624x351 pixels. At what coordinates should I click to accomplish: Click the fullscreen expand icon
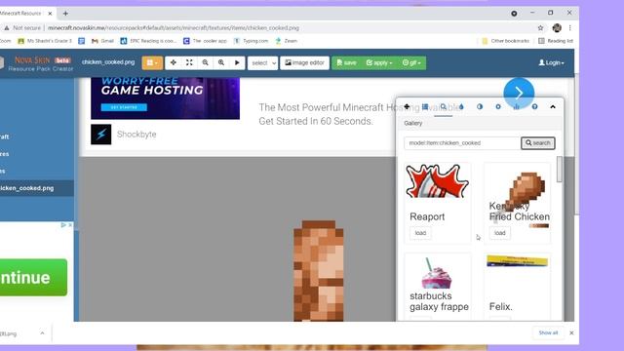click(x=189, y=62)
